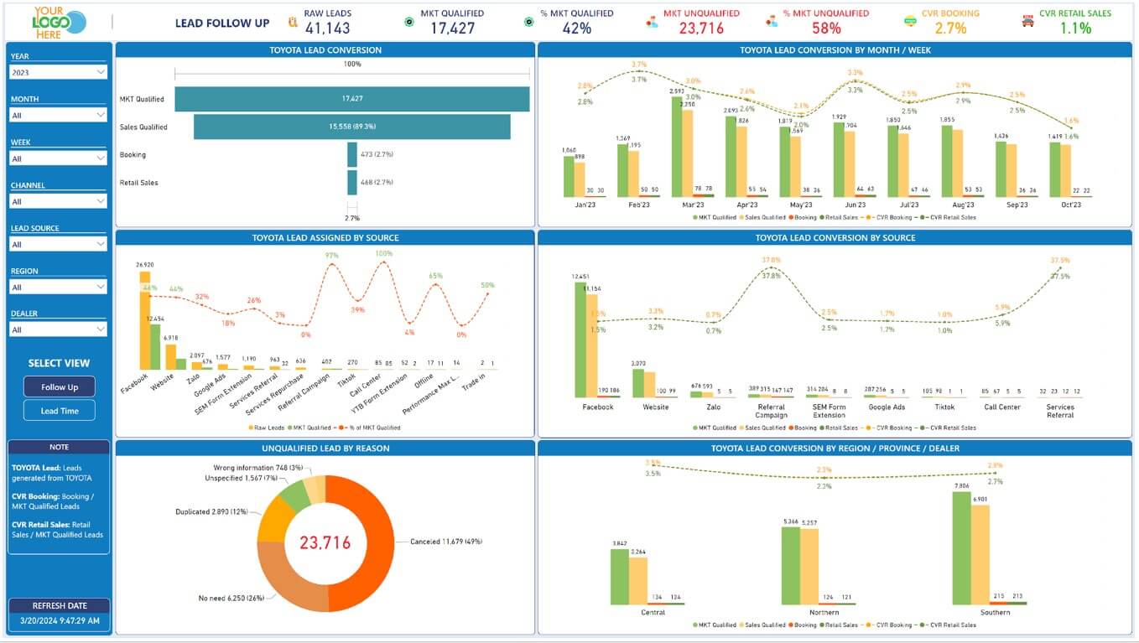Click the % MKT Qualified icon
1139x643 pixels.
click(528, 22)
